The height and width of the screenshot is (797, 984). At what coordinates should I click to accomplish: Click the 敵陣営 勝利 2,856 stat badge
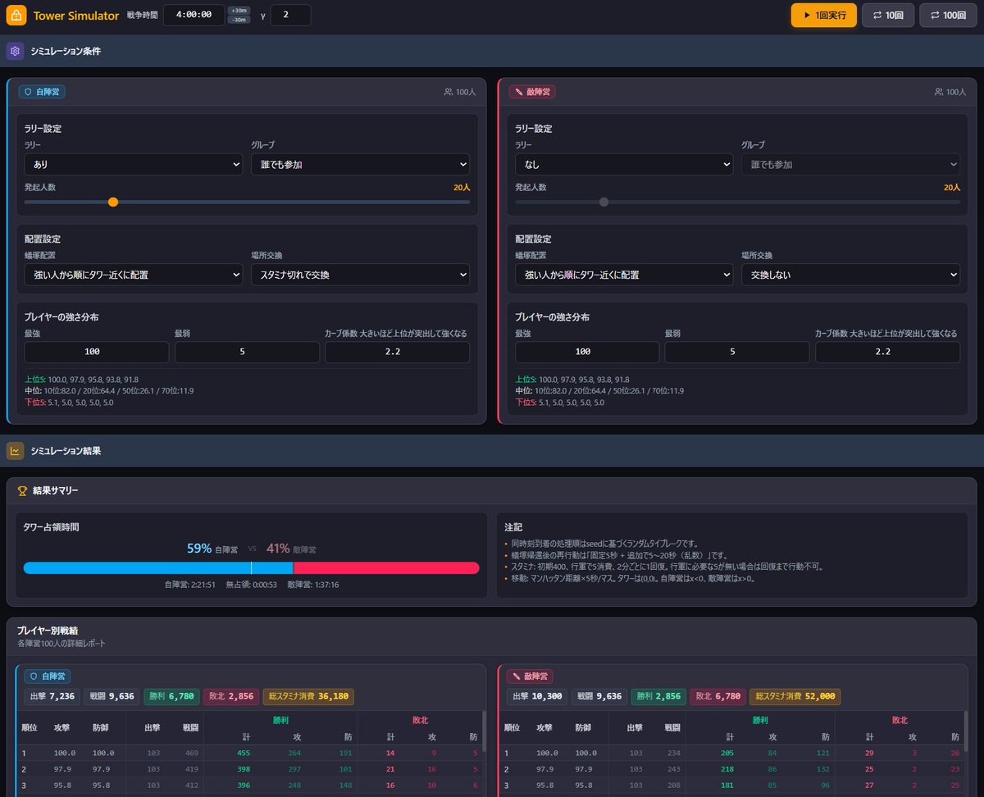[658, 696]
